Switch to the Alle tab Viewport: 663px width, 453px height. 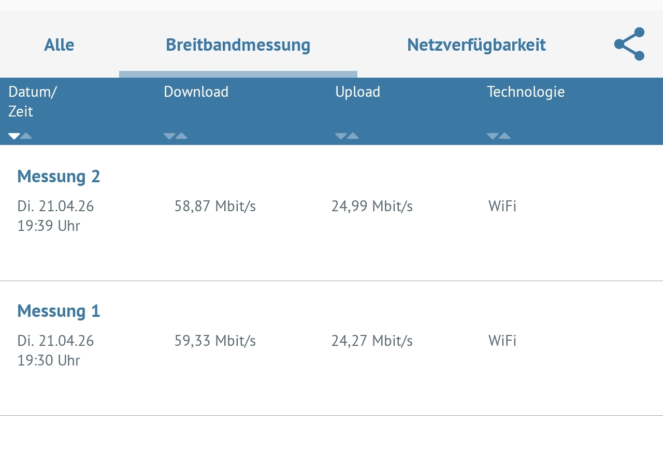pyautogui.click(x=59, y=45)
